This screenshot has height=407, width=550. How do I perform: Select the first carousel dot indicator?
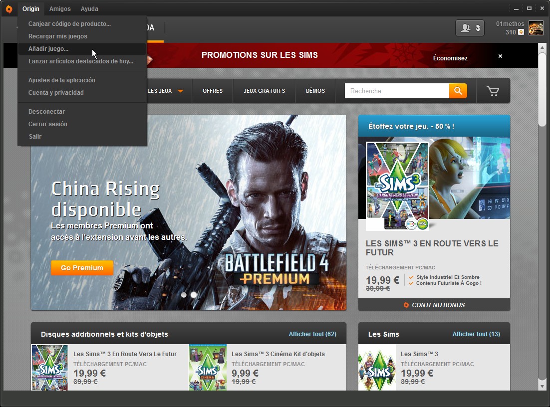pos(184,295)
